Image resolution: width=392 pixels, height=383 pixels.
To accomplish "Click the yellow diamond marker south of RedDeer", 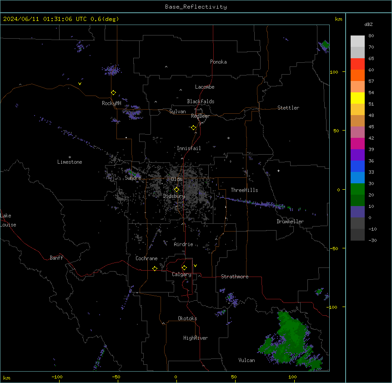I will [193, 128].
